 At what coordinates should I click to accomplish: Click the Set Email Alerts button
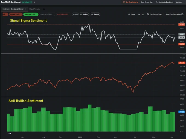pos(130,2)
